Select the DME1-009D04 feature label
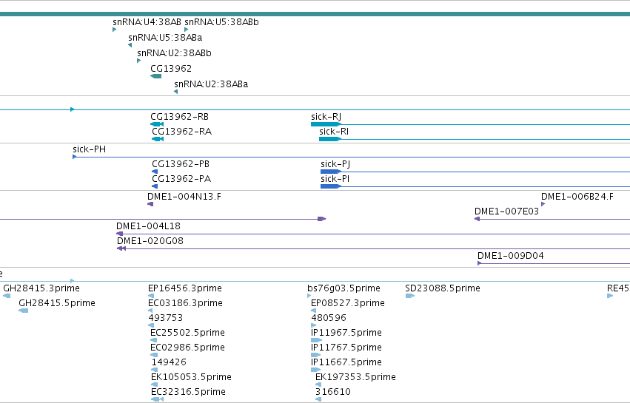This screenshot has height=403, width=630. click(x=510, y=256)
